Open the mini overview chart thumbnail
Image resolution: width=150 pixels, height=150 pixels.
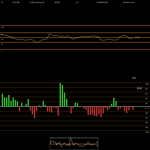pyautogui.click(x=74, y=144)
